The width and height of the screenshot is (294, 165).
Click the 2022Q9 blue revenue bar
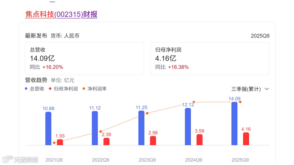[x=95, y=128]
